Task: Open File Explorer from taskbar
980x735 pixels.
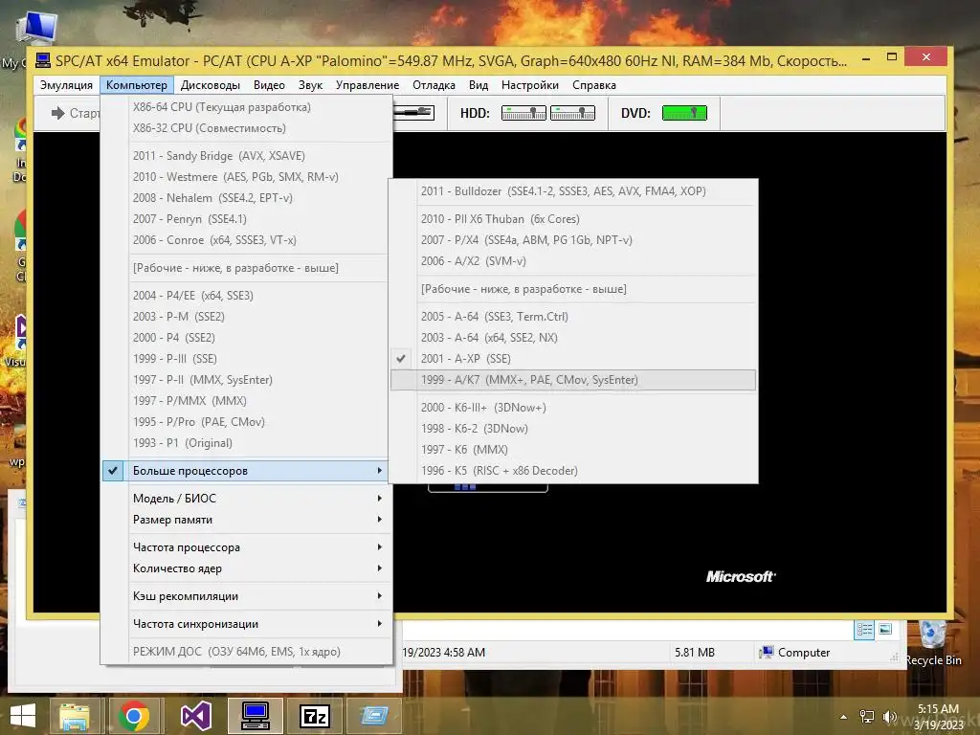Action: point(74,716)
